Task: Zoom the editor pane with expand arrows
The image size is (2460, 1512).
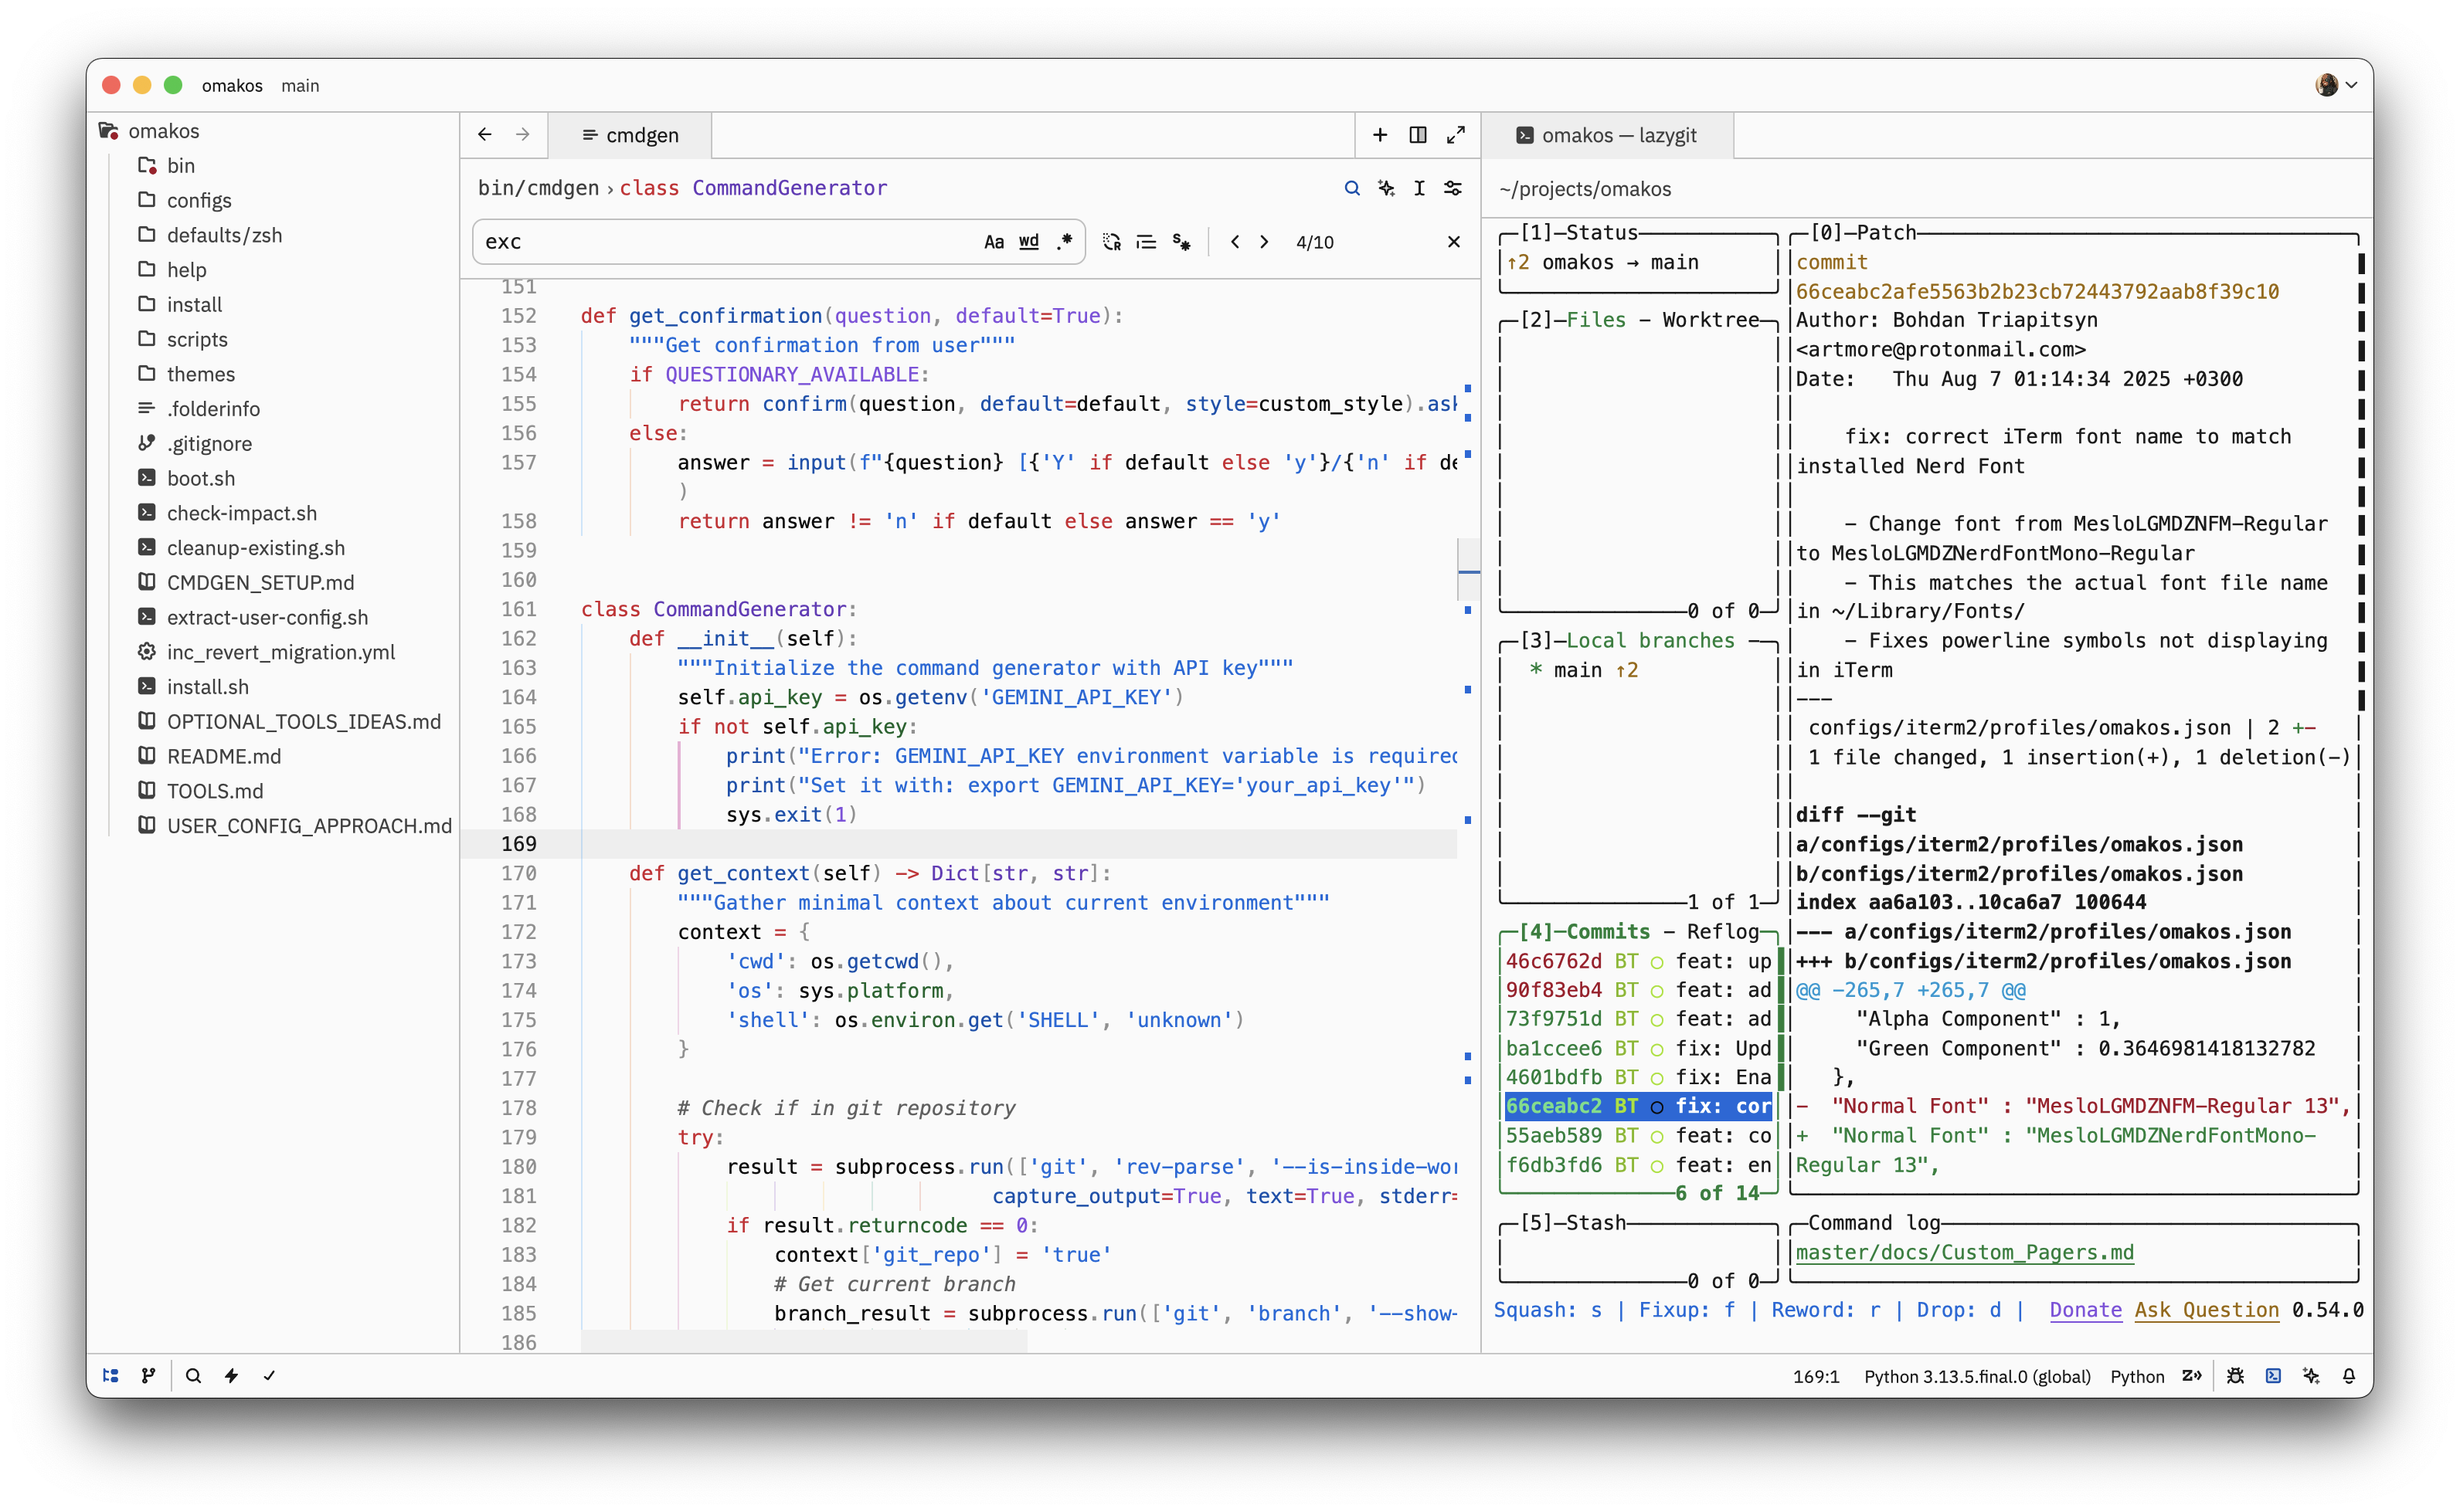Action: (1456, 135)
